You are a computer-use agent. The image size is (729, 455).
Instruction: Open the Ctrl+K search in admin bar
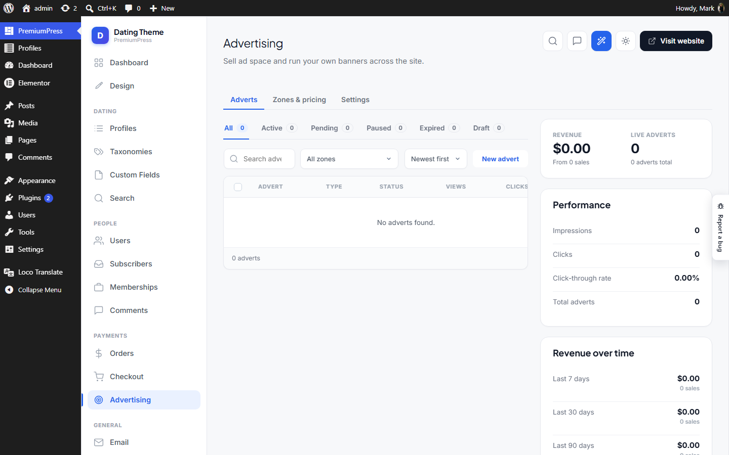(101, 8)
